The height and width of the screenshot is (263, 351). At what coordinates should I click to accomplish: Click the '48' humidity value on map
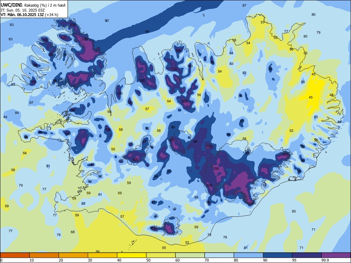point(332,95)
